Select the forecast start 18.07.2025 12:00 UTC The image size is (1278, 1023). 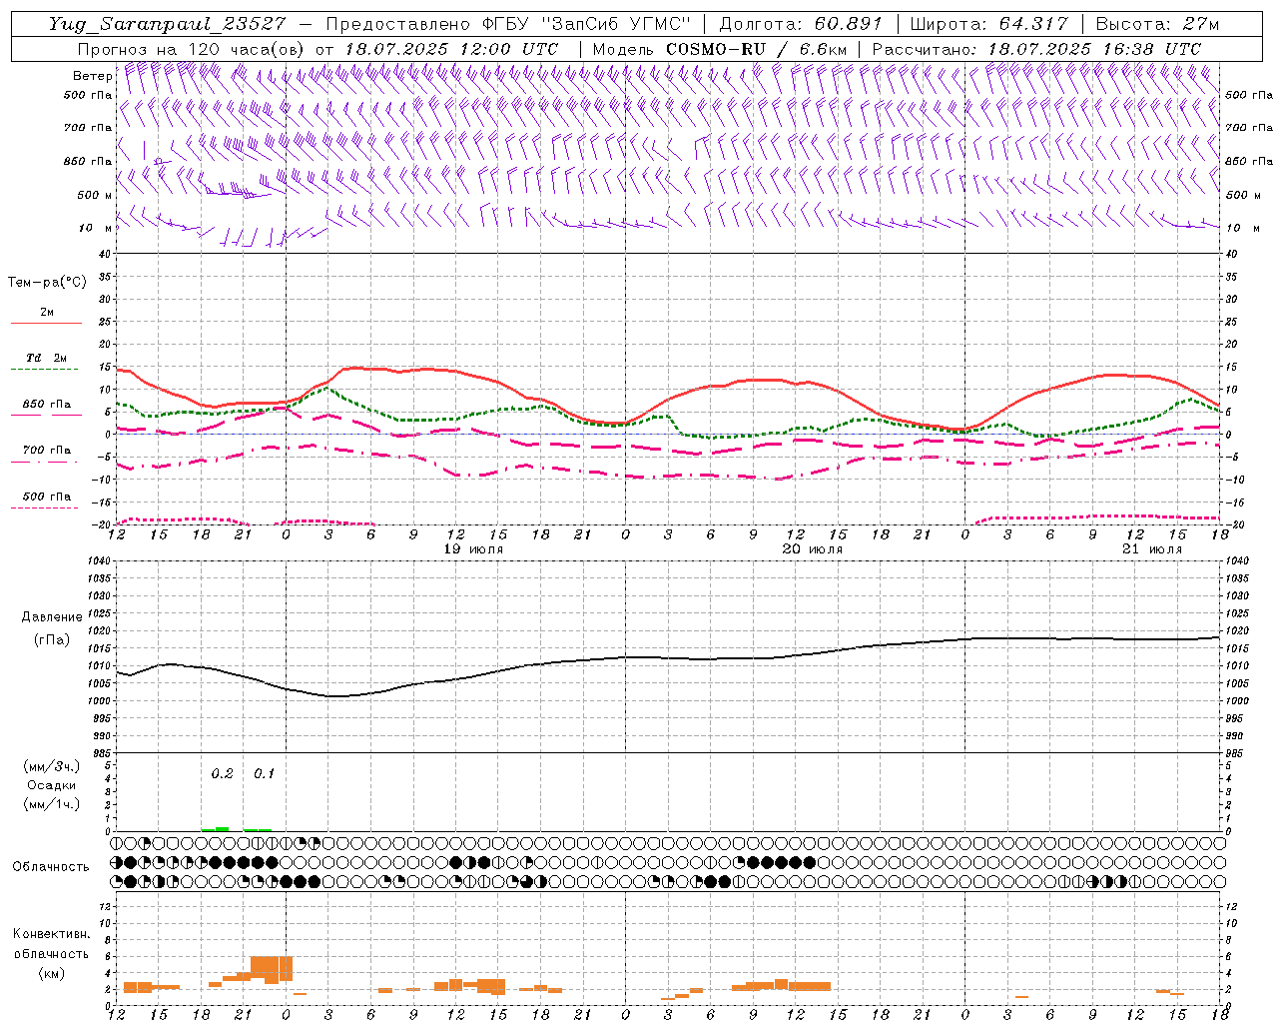point(451,49)
